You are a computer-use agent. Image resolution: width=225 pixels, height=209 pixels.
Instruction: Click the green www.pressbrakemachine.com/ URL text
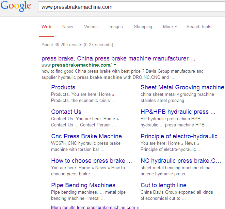(x=77, y=65)
